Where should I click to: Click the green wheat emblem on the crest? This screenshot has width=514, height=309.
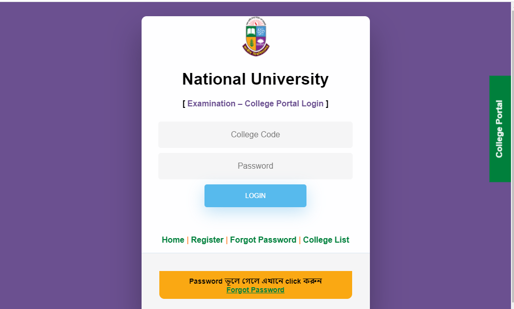pos(251,43)
